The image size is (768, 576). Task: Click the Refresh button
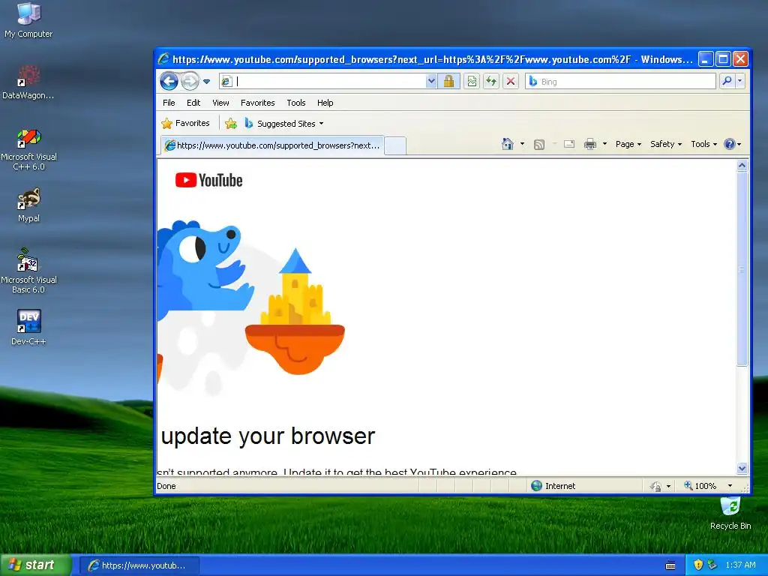pyautogui.click(x=491, y=81)
